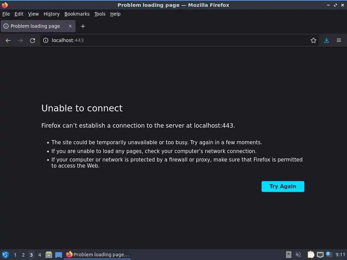This screenshot has width=347, height=260.
Task: Switch to workspace 1
Action: (15, 255)
